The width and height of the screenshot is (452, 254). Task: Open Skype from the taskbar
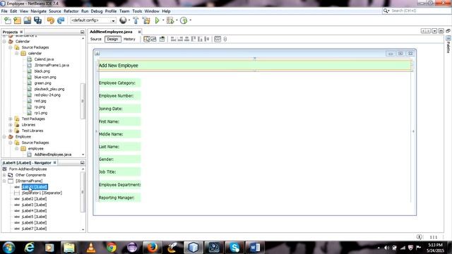click(234, 248)
